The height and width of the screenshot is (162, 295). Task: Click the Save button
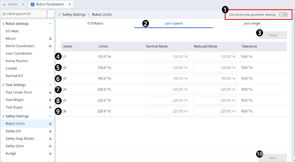273,158
